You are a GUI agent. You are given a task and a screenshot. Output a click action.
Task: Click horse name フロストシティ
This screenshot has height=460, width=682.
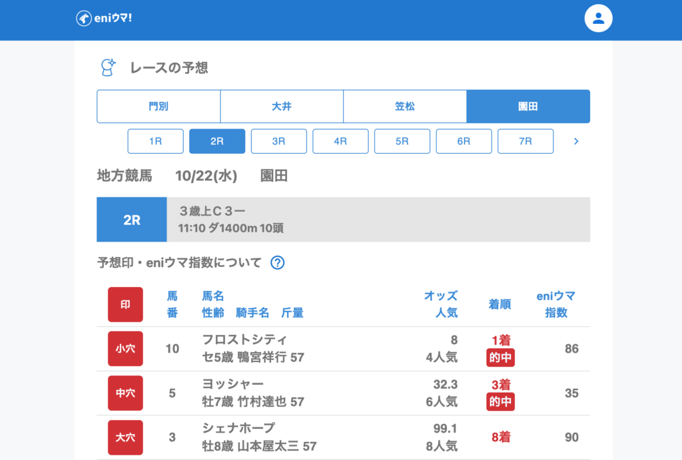coord(244,340)
